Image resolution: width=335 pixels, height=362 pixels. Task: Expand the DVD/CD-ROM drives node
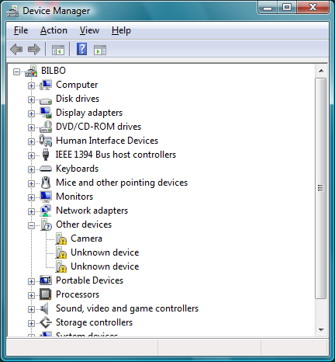(31, 127)
